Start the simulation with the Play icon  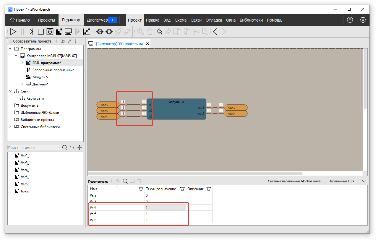[13, 32]
